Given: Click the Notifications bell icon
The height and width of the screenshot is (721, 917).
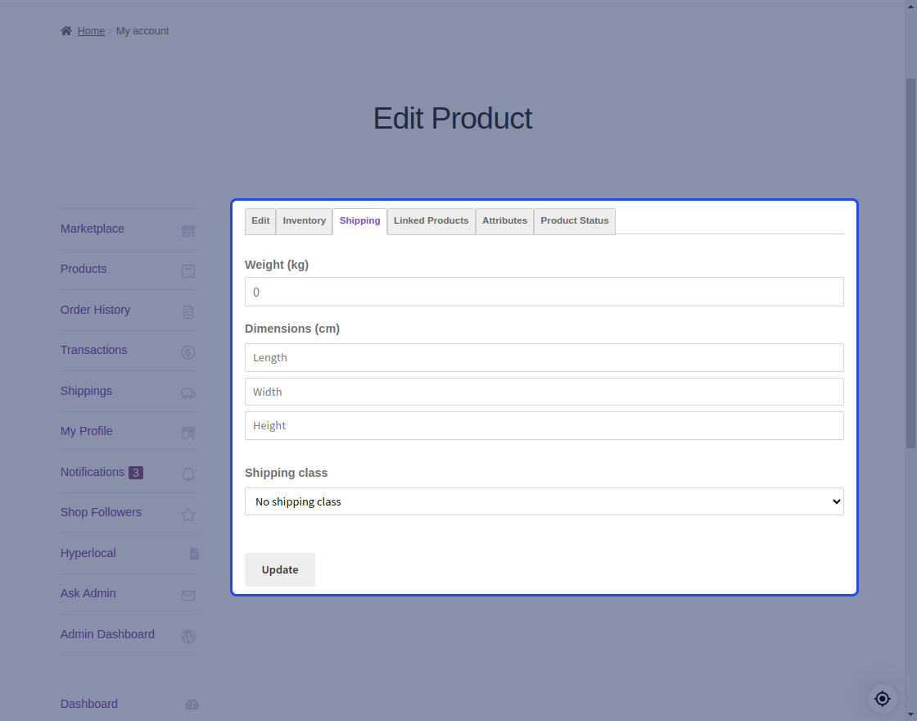Looking at the screenshot, I should 187,474.
